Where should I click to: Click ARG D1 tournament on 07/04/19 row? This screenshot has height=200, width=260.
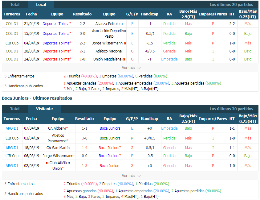(x=12, y=128)
